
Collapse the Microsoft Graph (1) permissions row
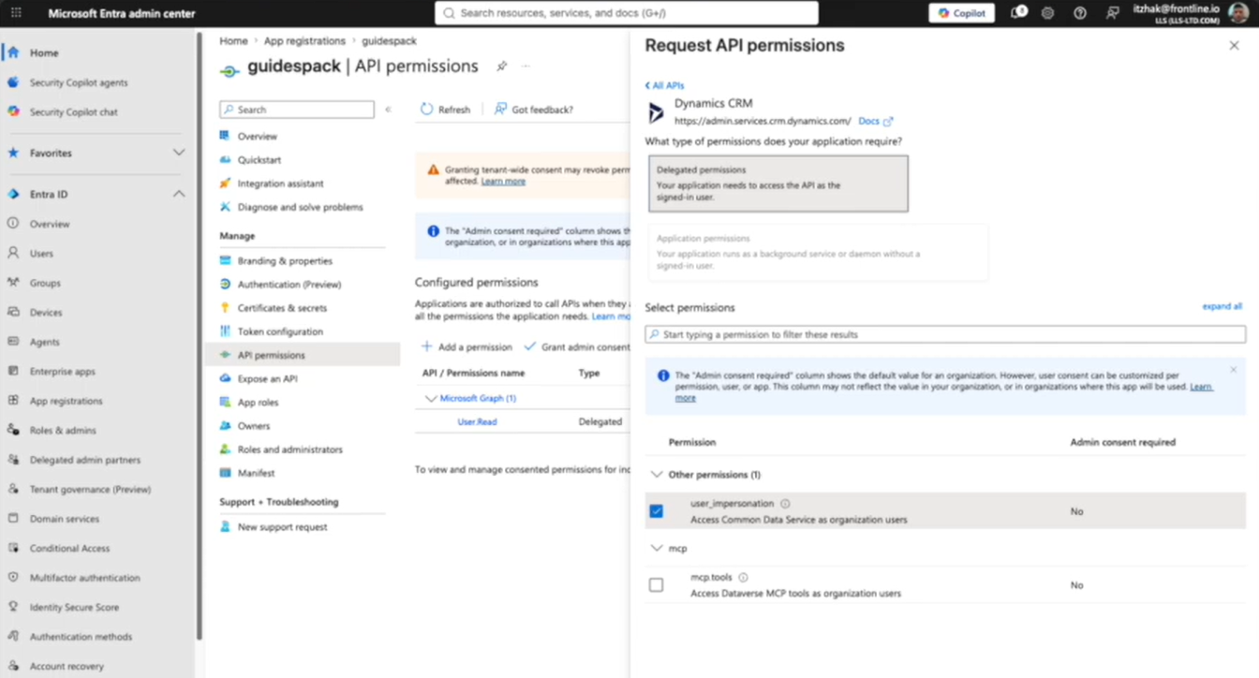click(x=431, y=398)
